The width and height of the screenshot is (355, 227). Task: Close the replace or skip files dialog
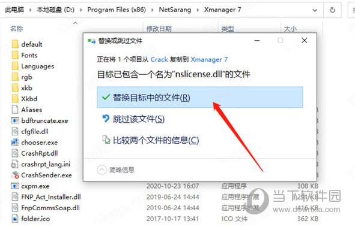click(x=305, y=40)
